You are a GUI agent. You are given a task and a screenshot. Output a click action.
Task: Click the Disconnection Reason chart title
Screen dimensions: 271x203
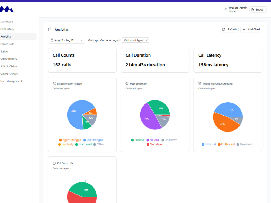tap(69, 84)
